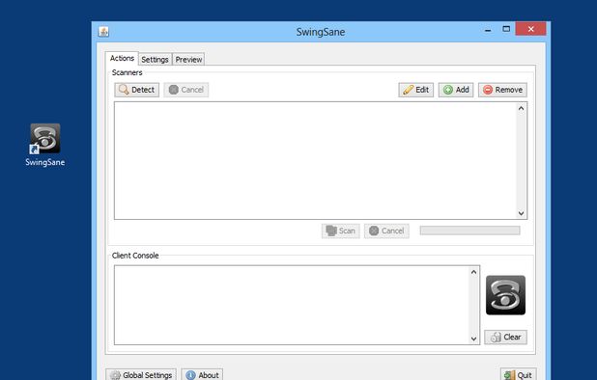Click inside the Client Console text area
The image size is (597, 380).
tap(292, 305)
